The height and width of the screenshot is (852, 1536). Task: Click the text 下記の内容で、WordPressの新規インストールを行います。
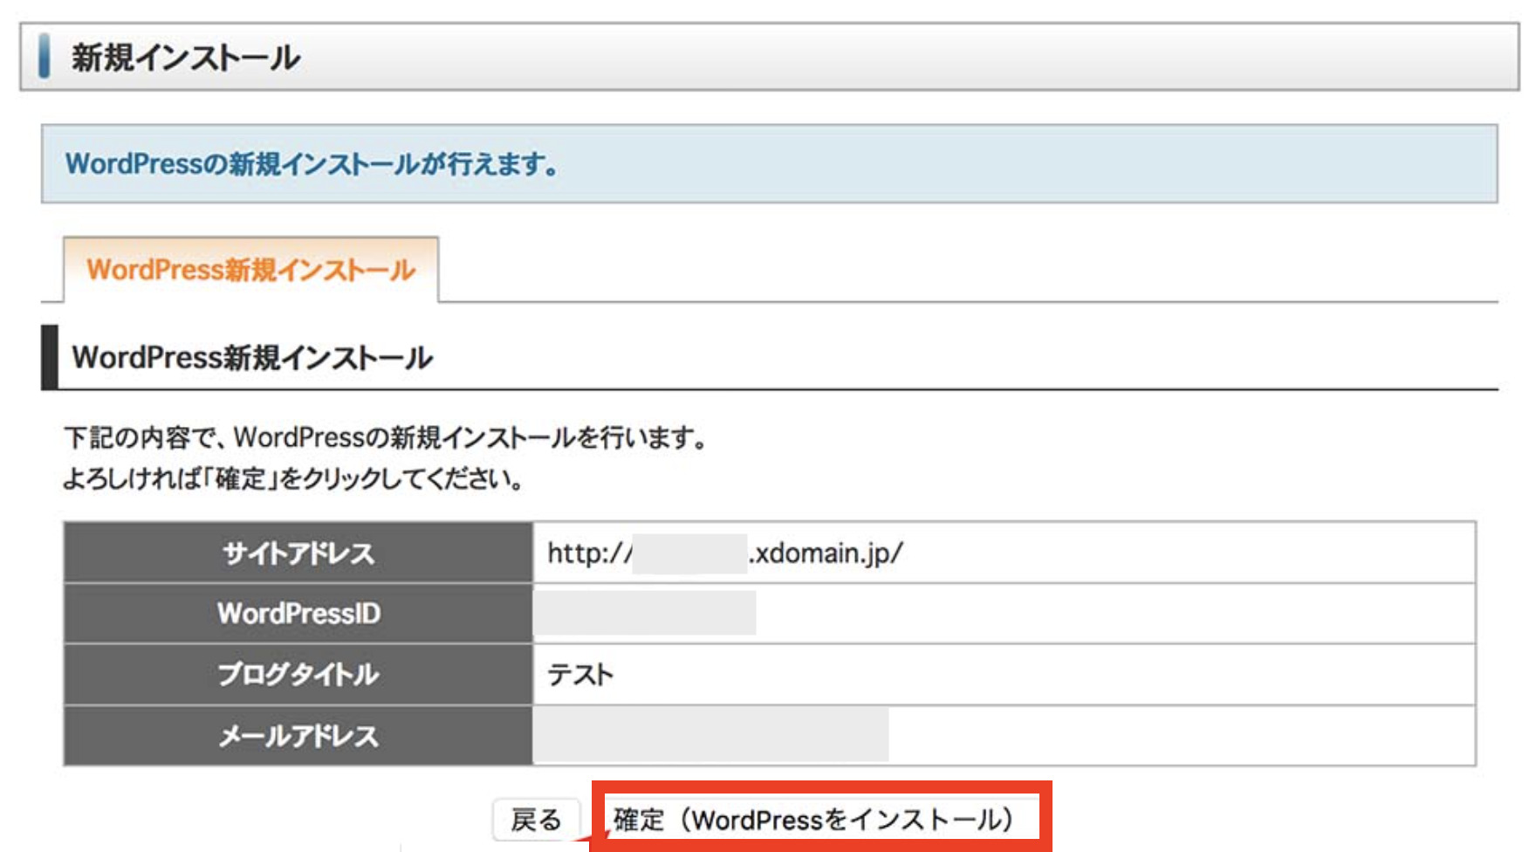(385, 436)
